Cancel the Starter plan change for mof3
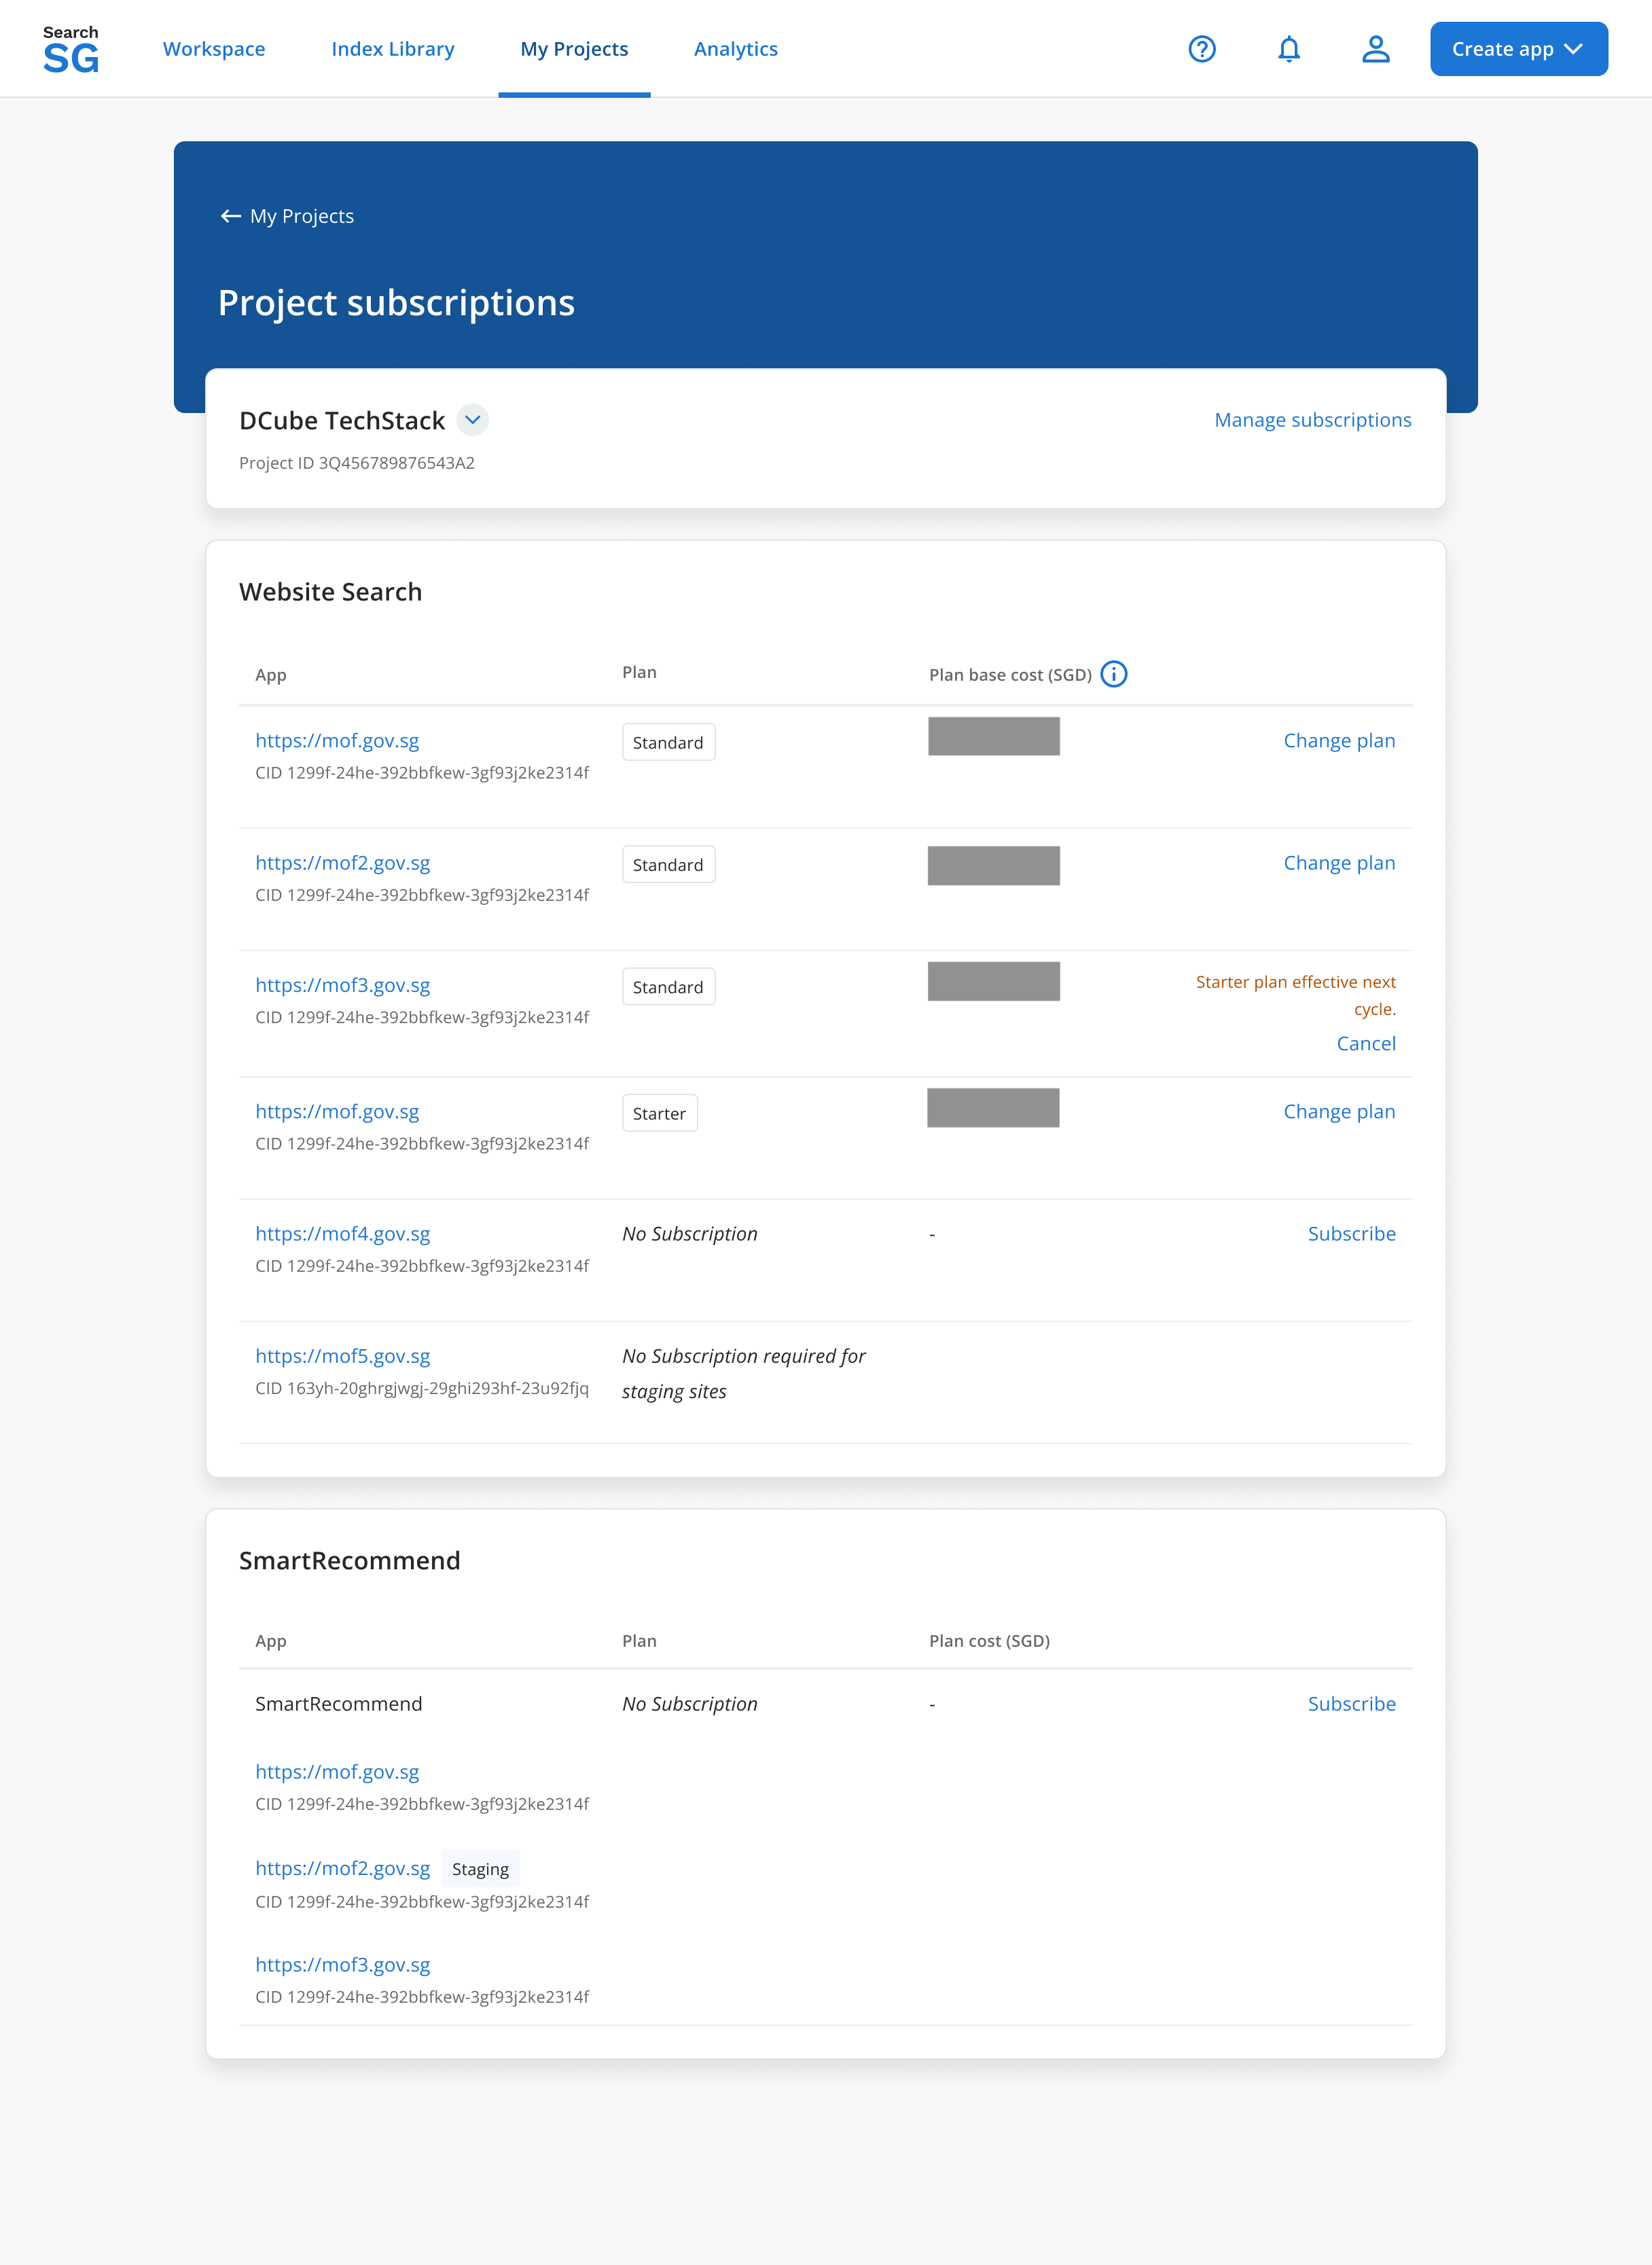The image size is (1652, 2265). click(x=1366, y=1043)
